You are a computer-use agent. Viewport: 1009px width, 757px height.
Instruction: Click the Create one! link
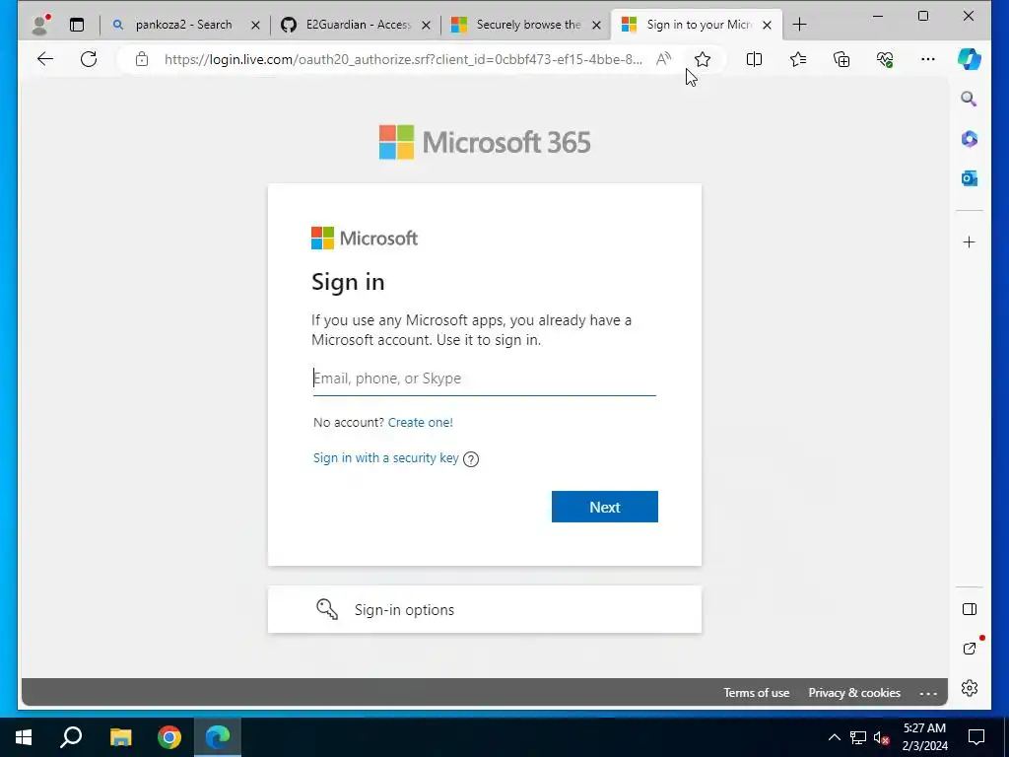[x=420, y=422]
